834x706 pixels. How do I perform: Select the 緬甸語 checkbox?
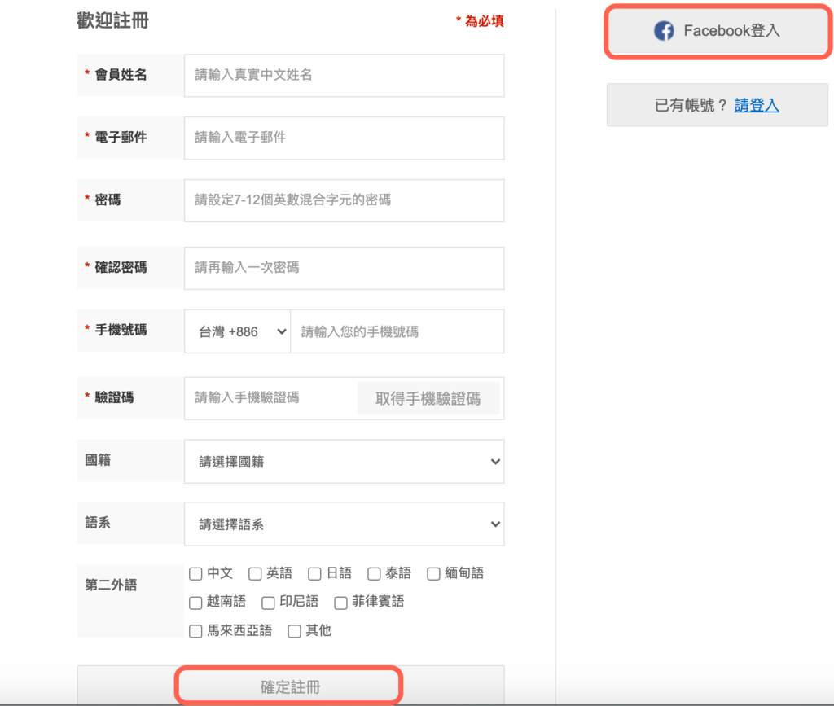(x=432, y=573)
